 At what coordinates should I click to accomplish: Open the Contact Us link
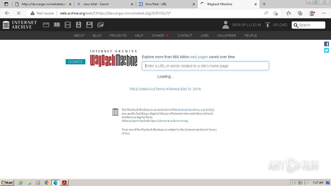(146, 89)
